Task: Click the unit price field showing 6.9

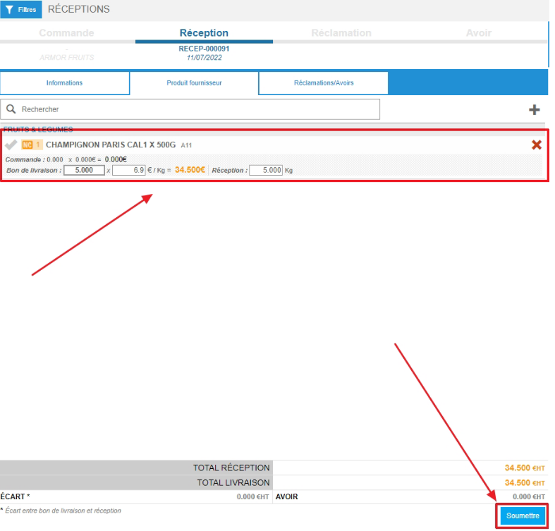Action: click(128, 170)
